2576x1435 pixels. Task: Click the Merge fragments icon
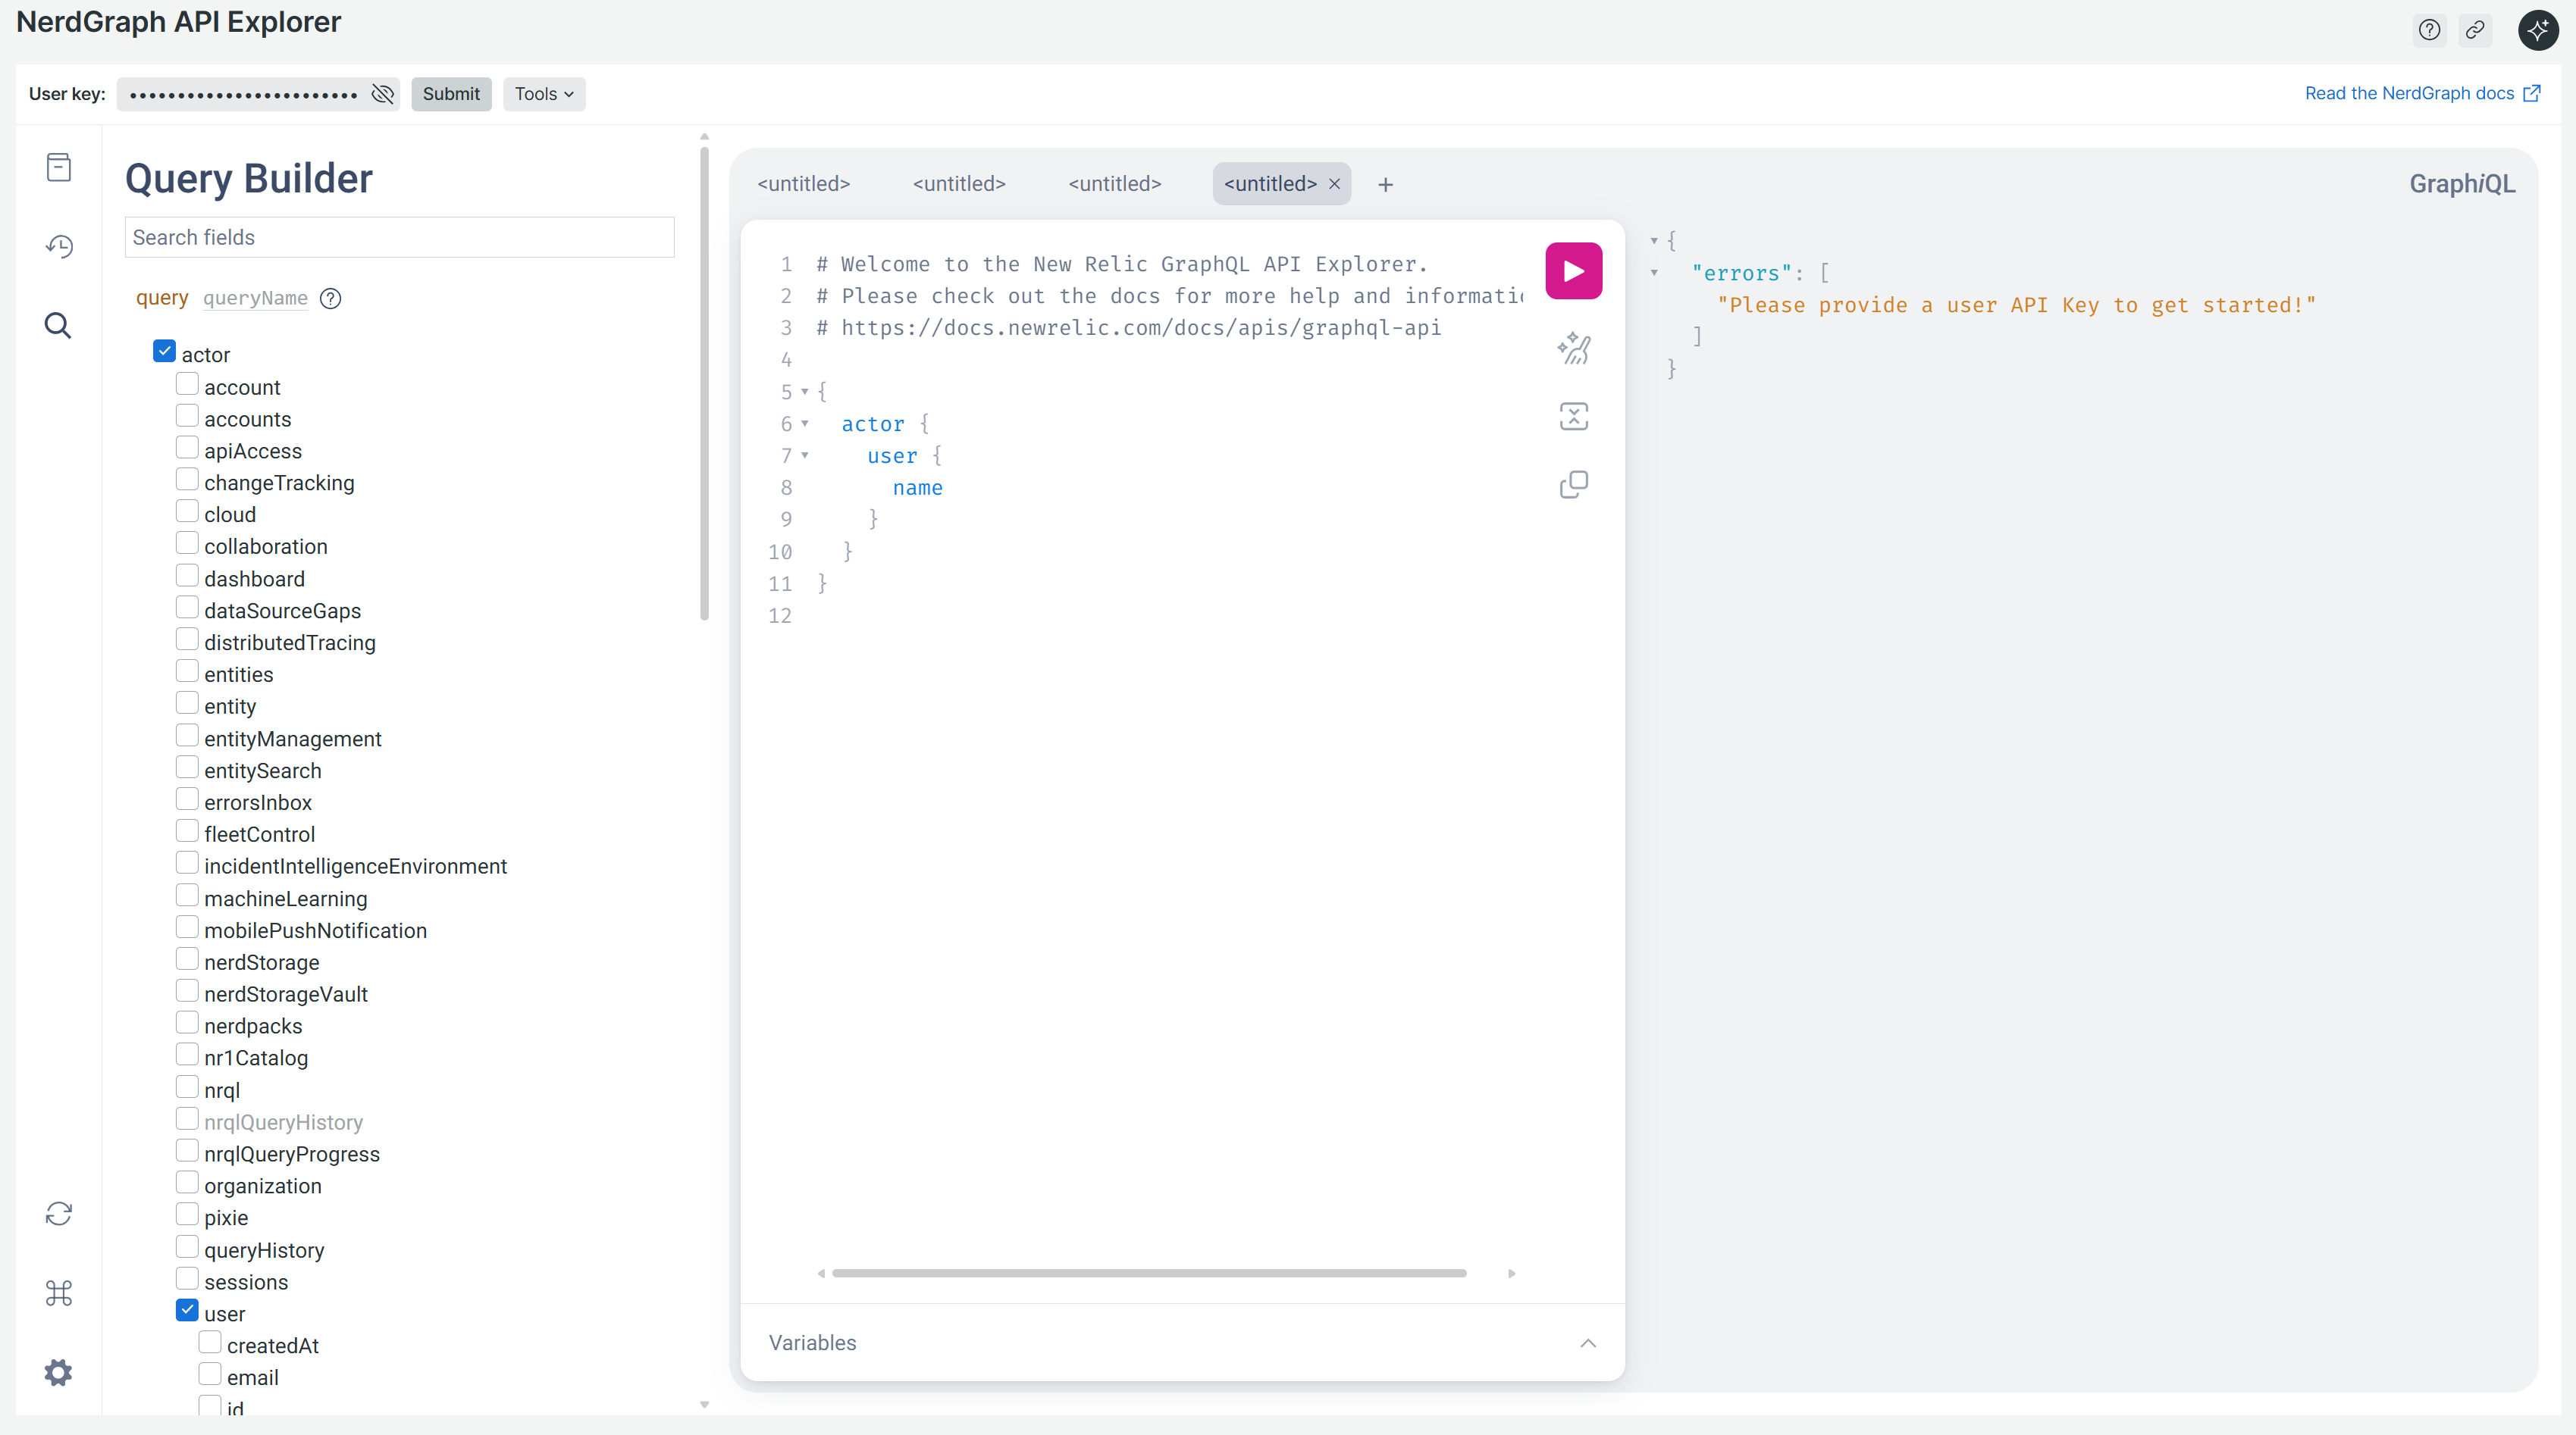[x=1573, y=417]
